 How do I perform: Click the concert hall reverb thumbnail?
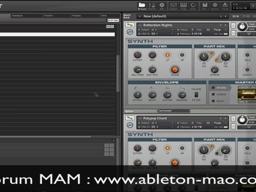point(247,95)
